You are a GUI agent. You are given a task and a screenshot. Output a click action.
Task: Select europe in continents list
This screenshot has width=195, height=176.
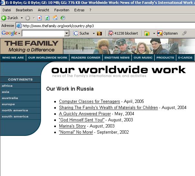[20, 104]
